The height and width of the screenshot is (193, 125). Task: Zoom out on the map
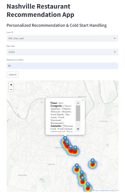click(x=11, y=89)
